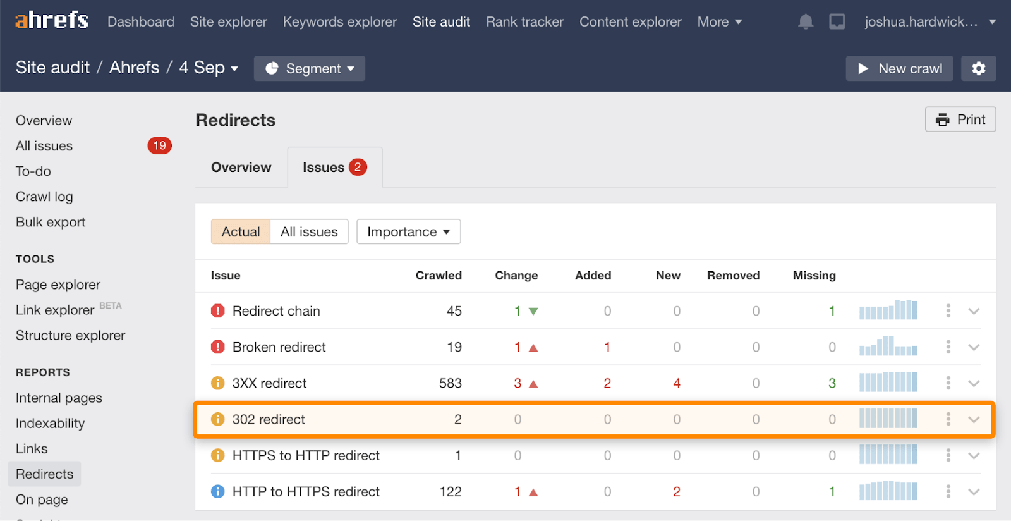Click the Print button
The width and height of the screenshot is (1011, 521).
960,120
